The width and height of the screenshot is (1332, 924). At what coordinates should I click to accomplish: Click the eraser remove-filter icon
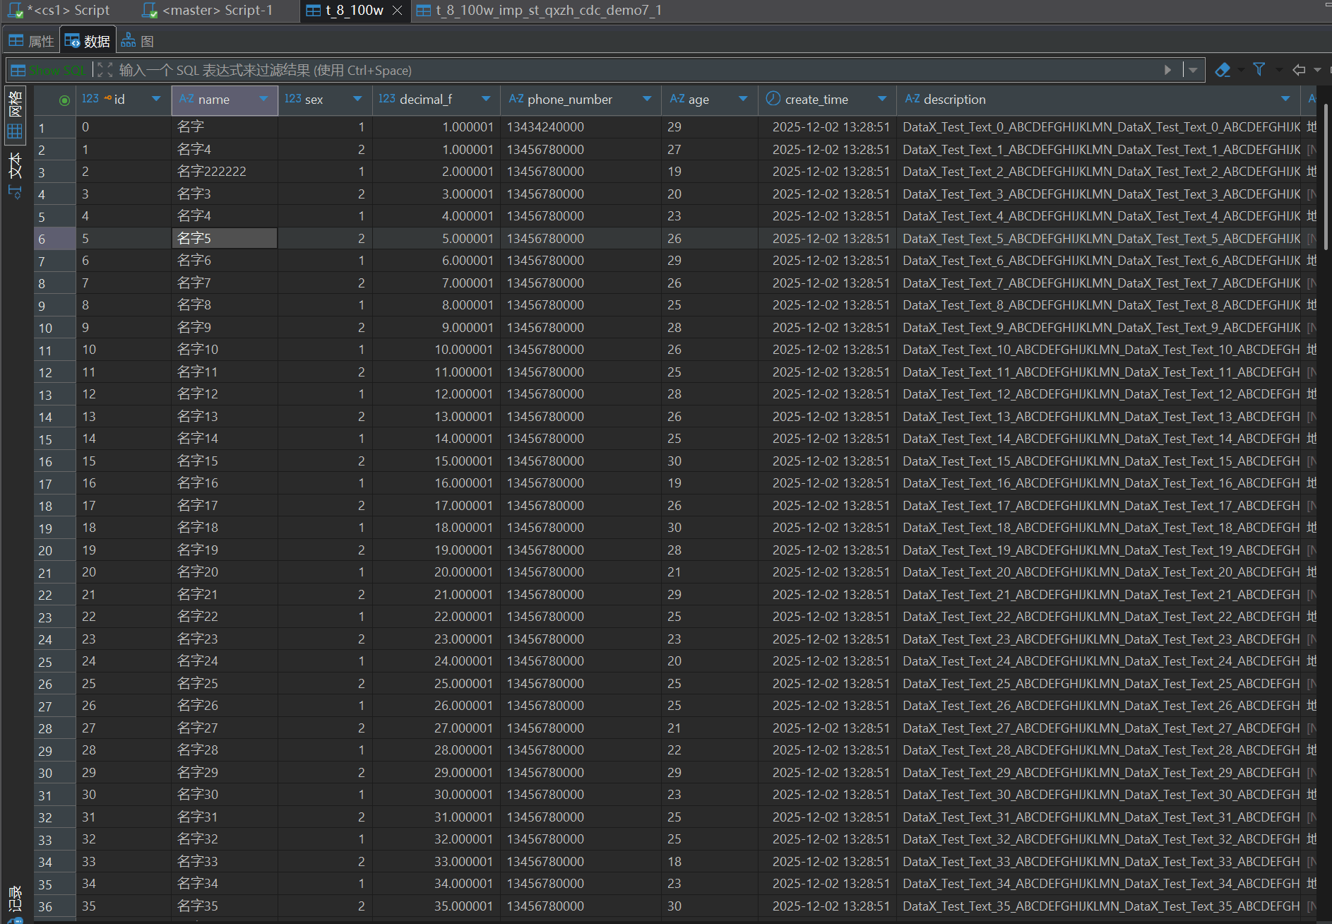(x=1222, y=70)
